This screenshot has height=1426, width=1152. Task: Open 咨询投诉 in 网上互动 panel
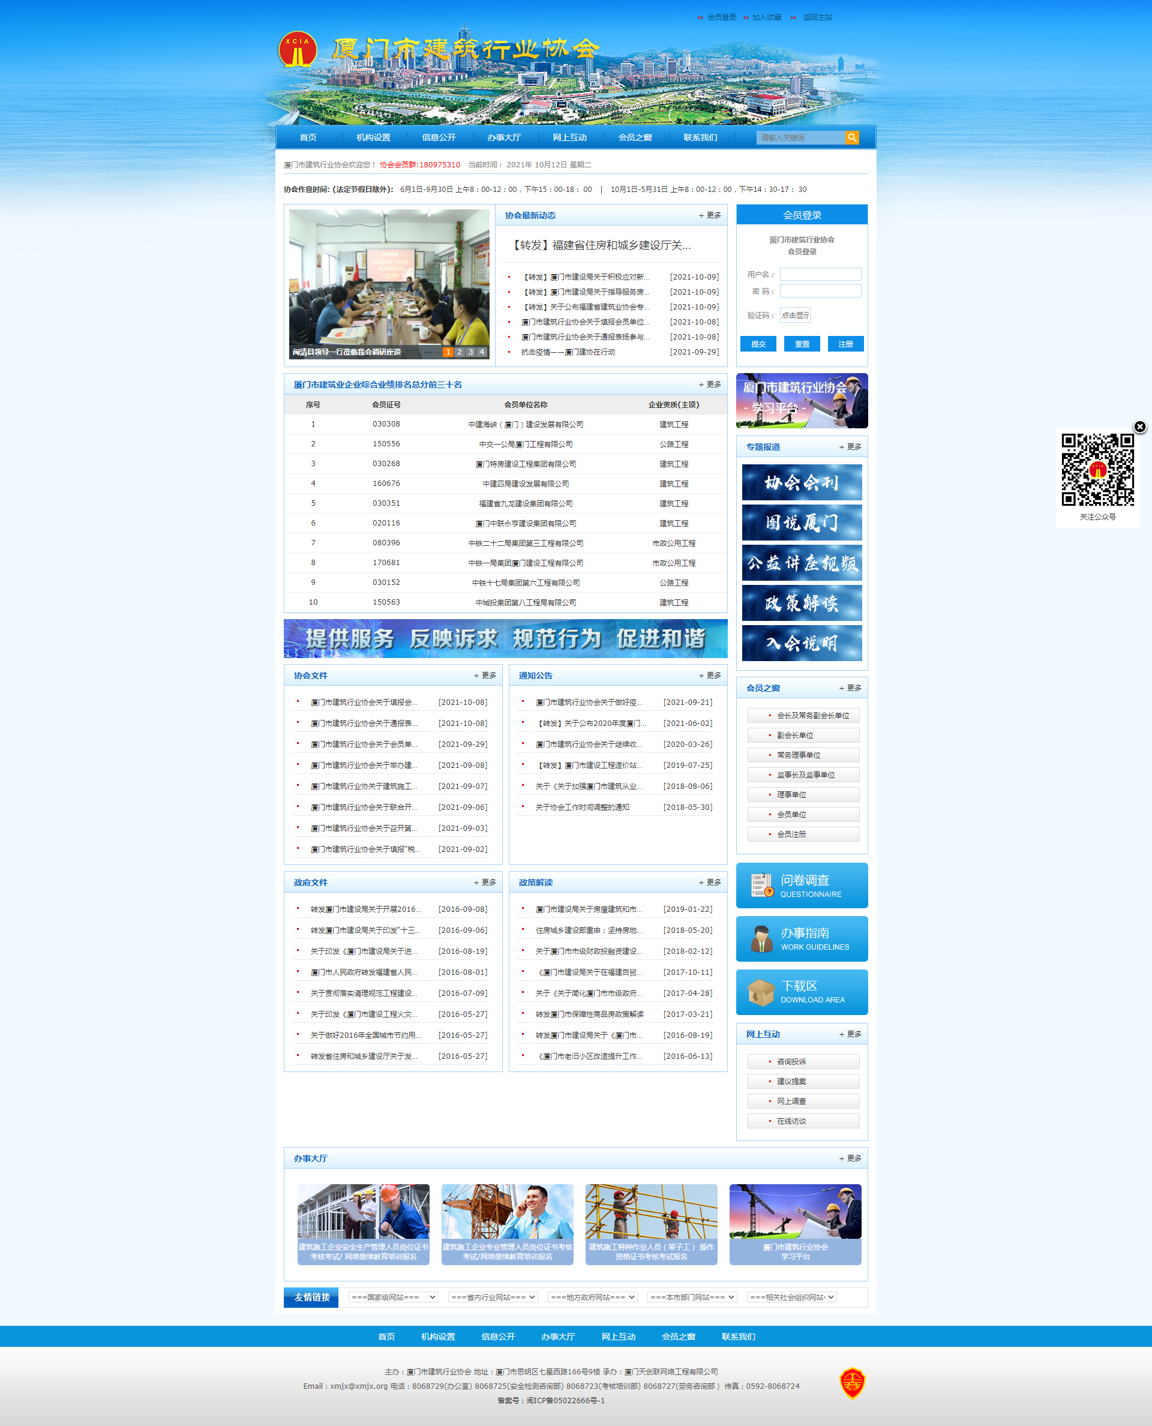(803, 1061)
